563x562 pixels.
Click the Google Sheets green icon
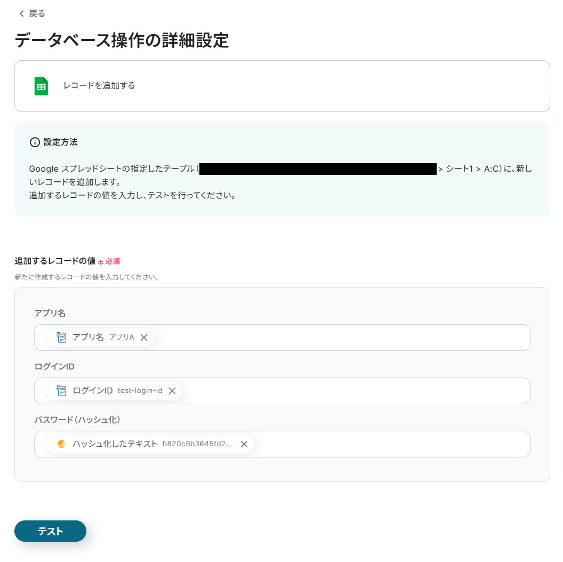41,86
